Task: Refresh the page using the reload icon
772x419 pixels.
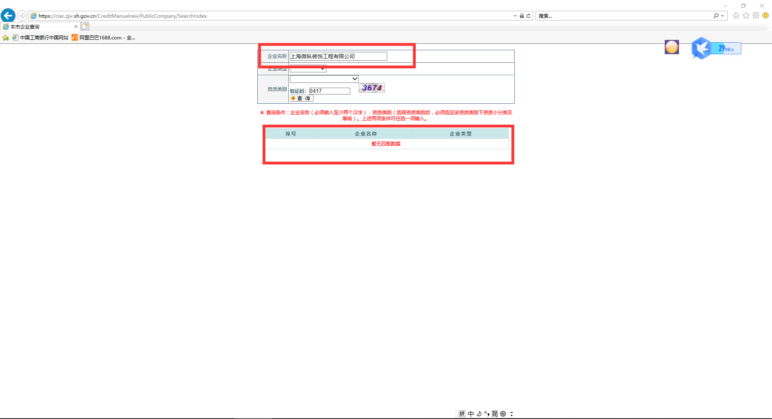Action: [x=528, y=16]
